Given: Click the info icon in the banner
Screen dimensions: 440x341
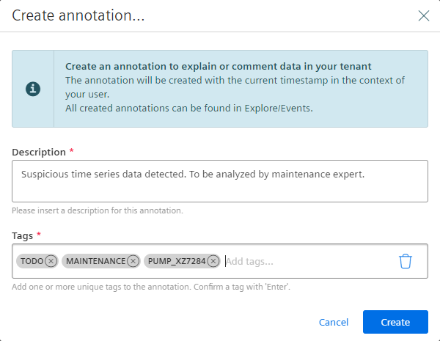Looking at the screenshot, I should 33,89.
